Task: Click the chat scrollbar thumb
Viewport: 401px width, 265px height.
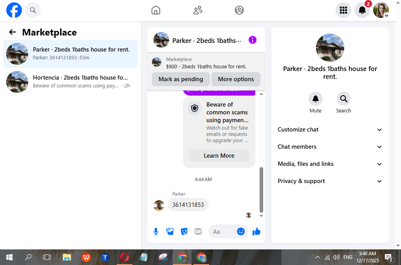Action: pyautogui.click(x=261, y=190)
